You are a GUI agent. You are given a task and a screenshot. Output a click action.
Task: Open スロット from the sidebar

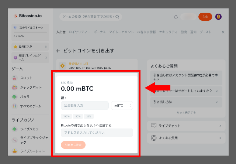(x=26, y=78)
